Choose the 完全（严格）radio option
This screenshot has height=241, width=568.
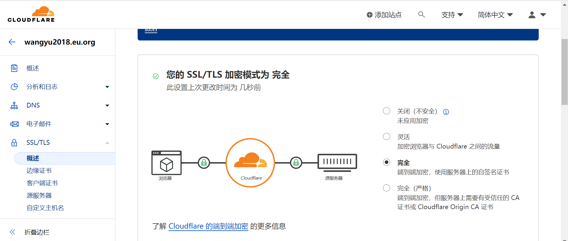tap(387, 188)
